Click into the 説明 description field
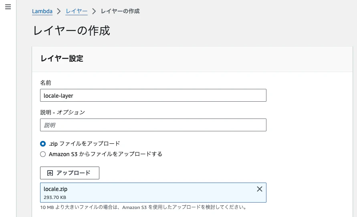 pos(153,125)
